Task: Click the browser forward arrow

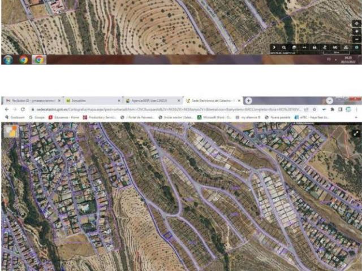Action: [x=15, y=110]
